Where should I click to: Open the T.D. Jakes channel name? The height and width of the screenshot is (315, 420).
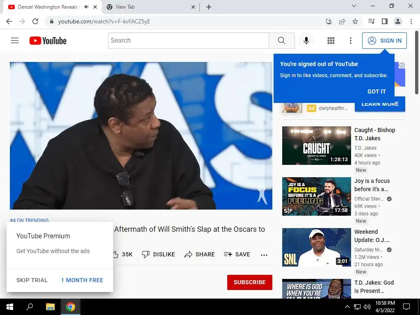(x=365, y=148)
